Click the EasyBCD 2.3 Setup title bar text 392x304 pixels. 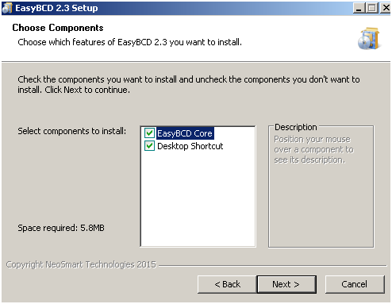click(56, 8)
